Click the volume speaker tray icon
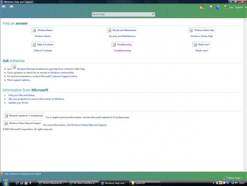The height and width of the screenshot is (186, 247). [236, 183]
